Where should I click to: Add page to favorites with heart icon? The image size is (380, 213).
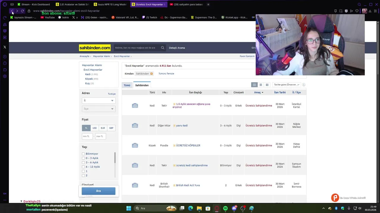357,11
